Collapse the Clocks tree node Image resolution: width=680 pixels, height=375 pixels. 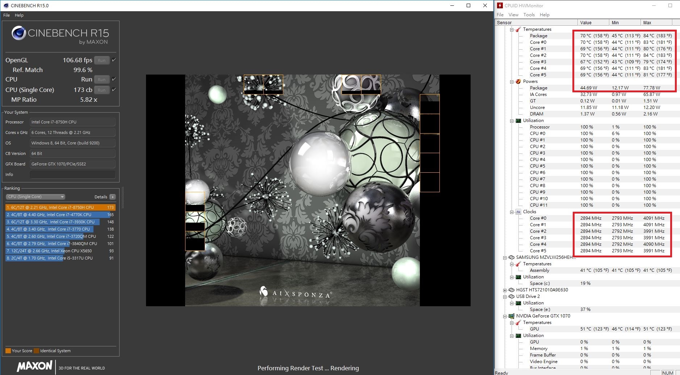[x=512, y=212]
